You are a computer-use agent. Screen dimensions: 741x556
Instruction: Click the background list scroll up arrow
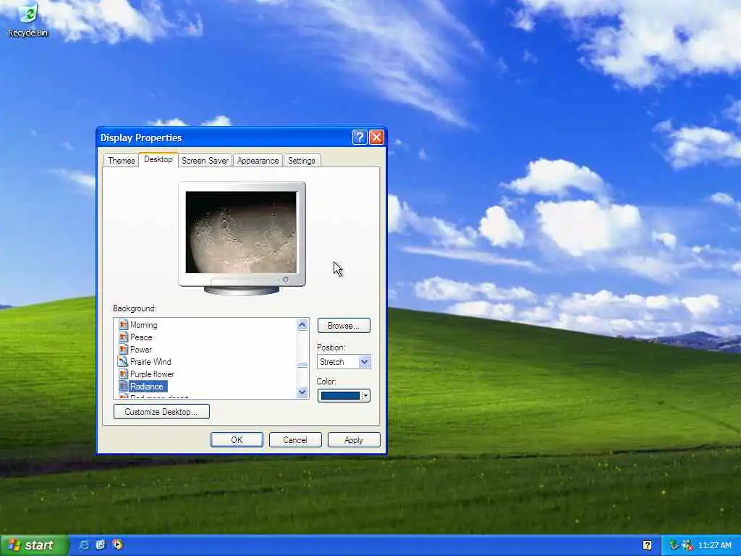pos(302,324)
